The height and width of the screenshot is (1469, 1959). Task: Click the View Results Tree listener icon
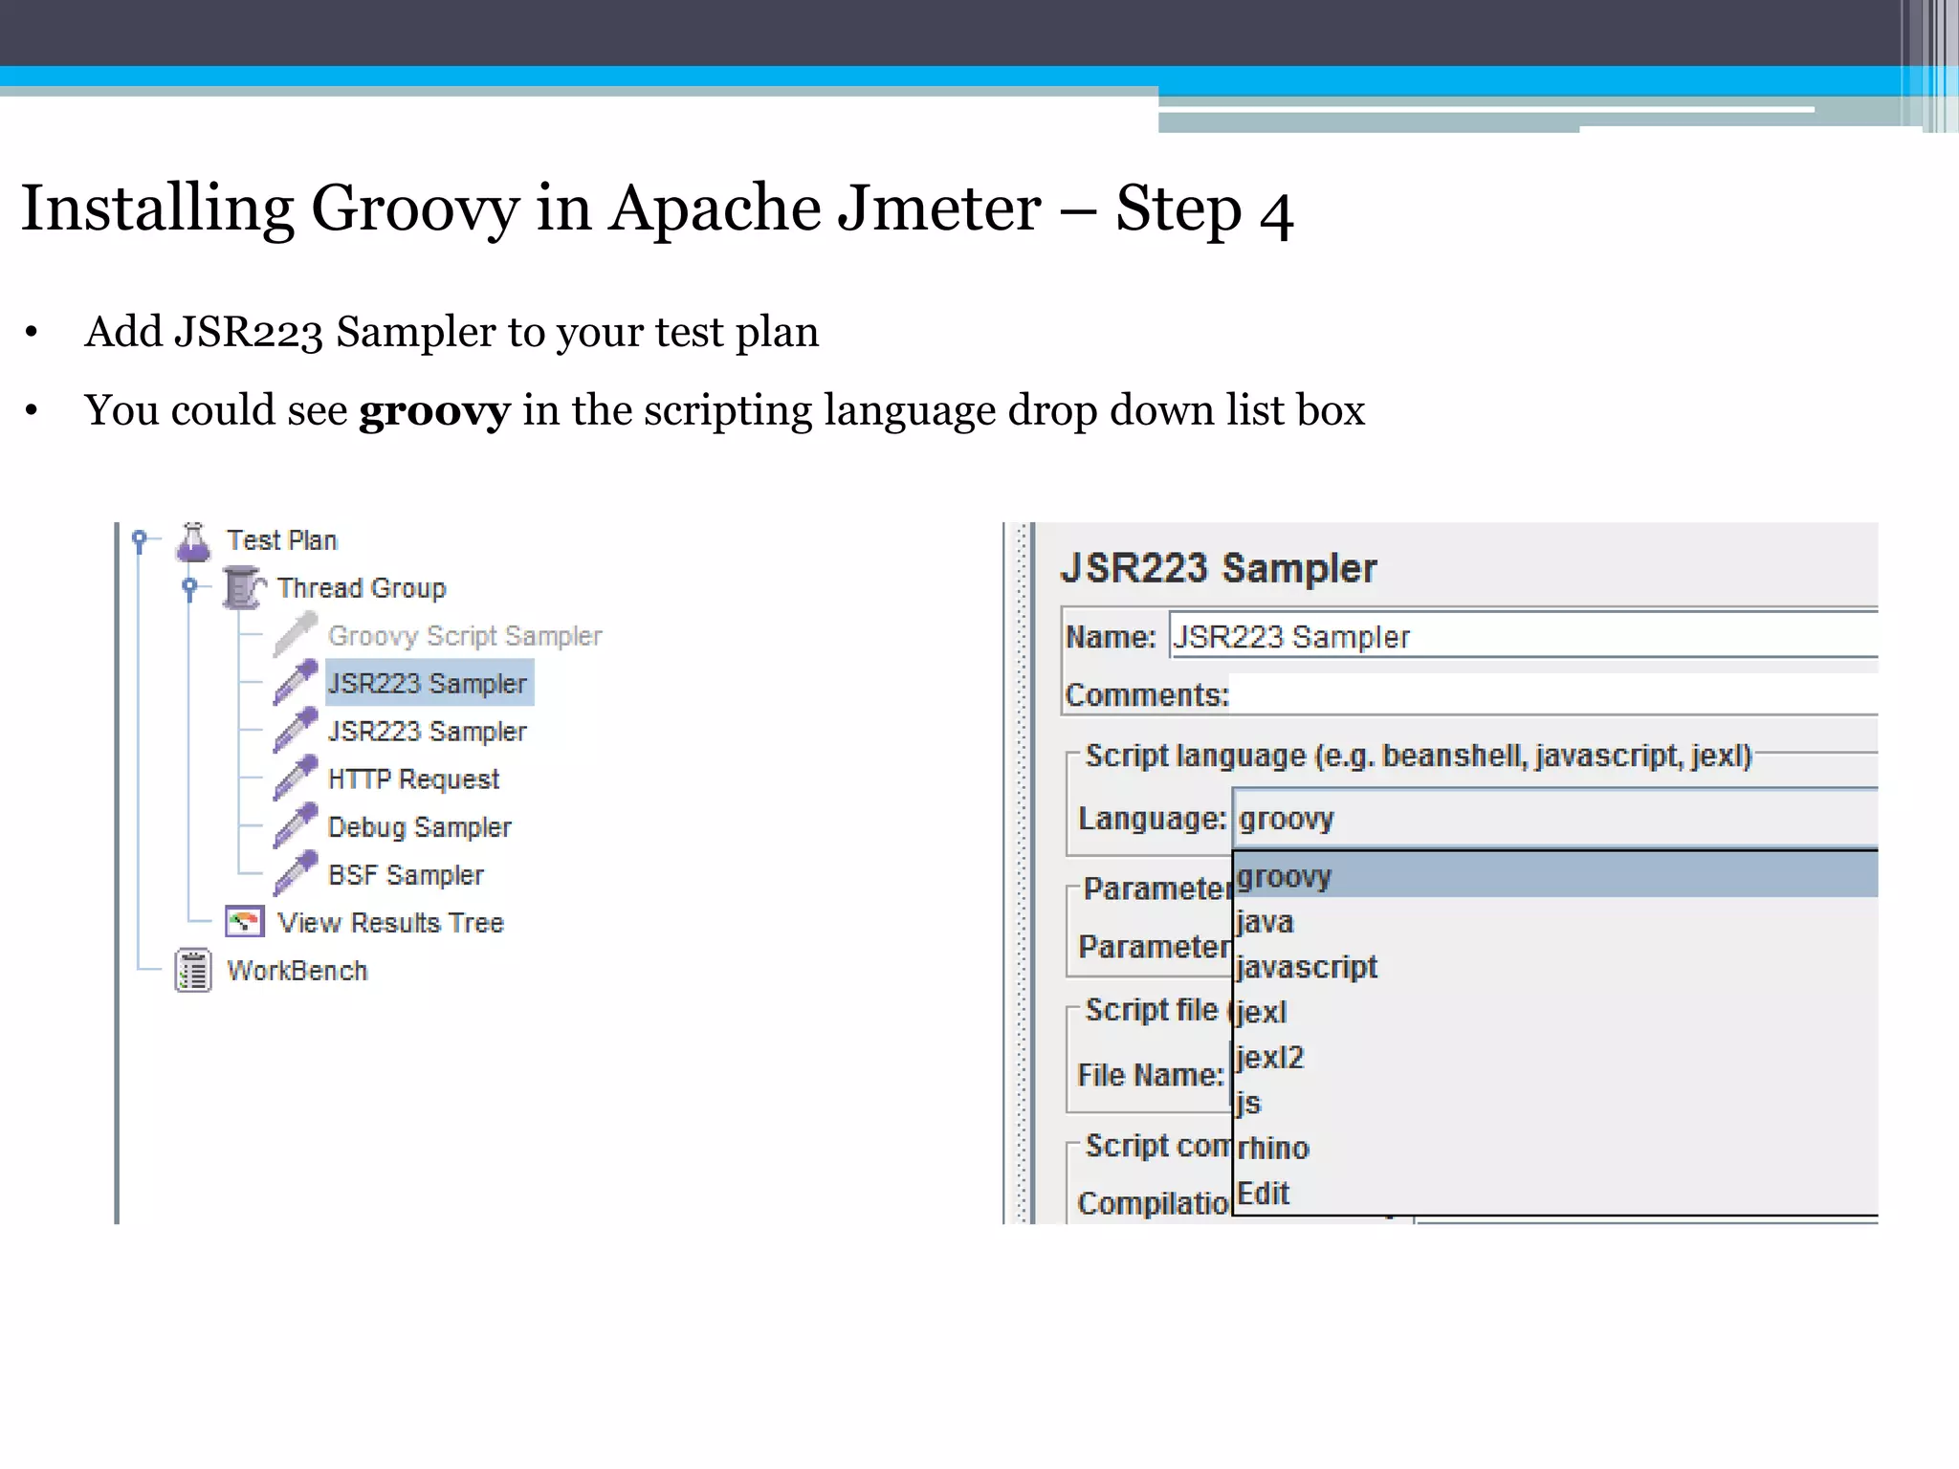click(245, 922)
